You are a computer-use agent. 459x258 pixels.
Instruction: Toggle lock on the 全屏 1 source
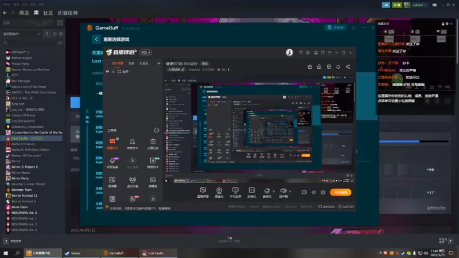(x=113, y=71)
